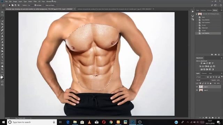Create new snapshot in History panel

coord(216,55)
